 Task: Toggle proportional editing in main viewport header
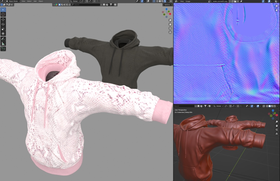[x=95, y=1]
